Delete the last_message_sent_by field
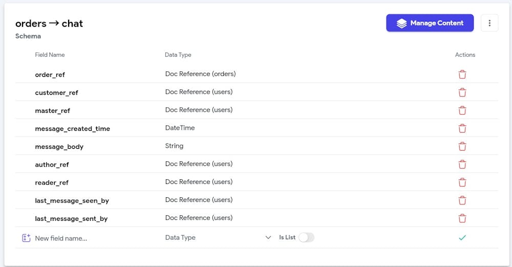Viewport: 512px width, 267px height. (462, 218)
